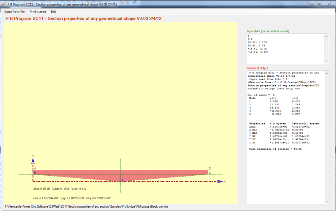Minimize the SC11 program window
The image size is (336, 211).
(312, 3)
